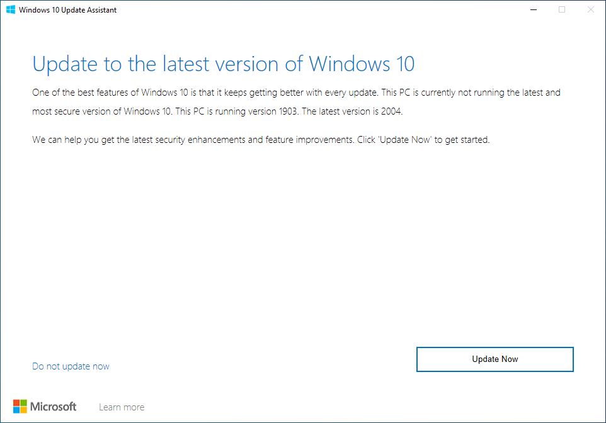Click the outlined Update Now button
Viewport: 606px width, 423px height.
click(x=495, y=359)
